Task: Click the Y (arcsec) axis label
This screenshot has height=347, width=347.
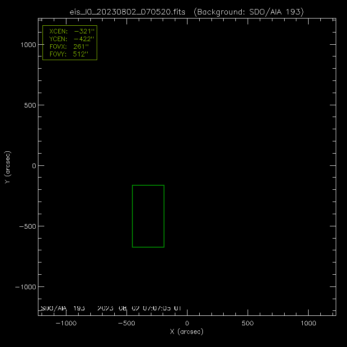Action: [x=8, y=167]
